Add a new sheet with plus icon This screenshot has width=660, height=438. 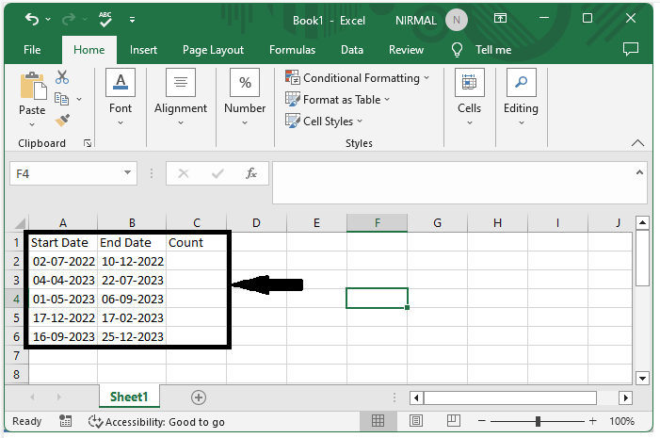point(198,397)
